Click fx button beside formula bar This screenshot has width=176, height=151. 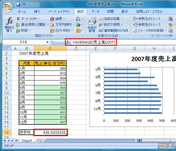tap(68, 42)
